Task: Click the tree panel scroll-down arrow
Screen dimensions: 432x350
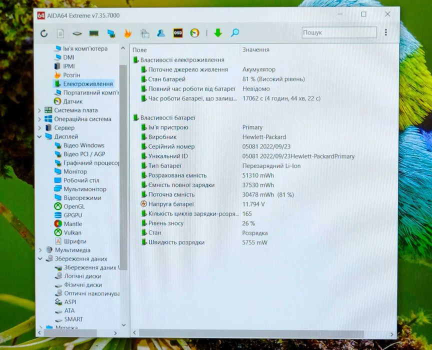Action: [123, 325]
